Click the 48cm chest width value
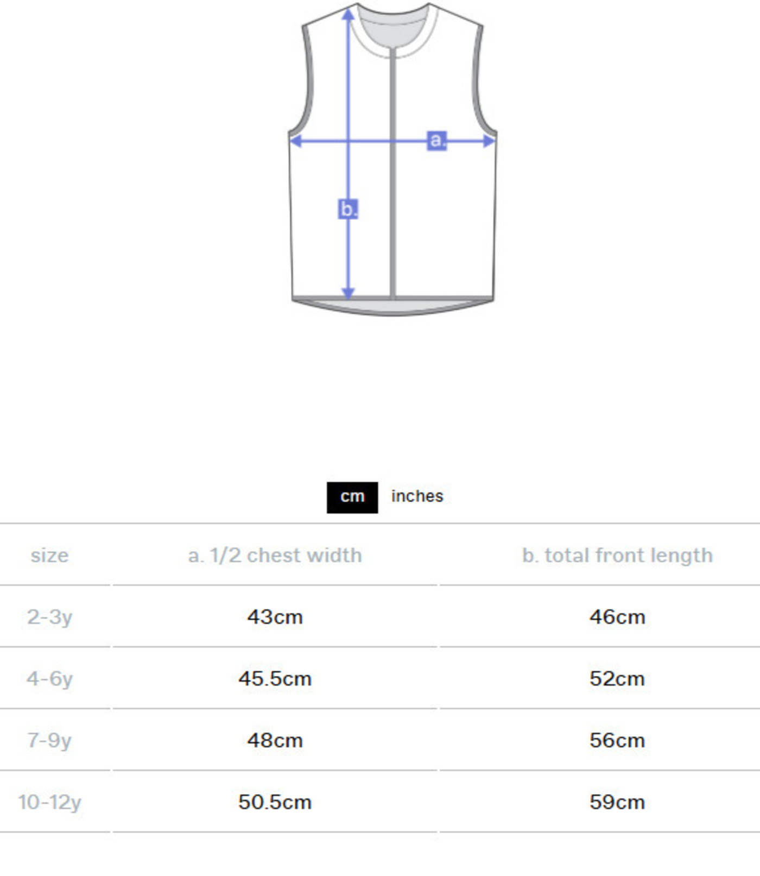The height and width of the screenshot is (876, 760). 275,741
